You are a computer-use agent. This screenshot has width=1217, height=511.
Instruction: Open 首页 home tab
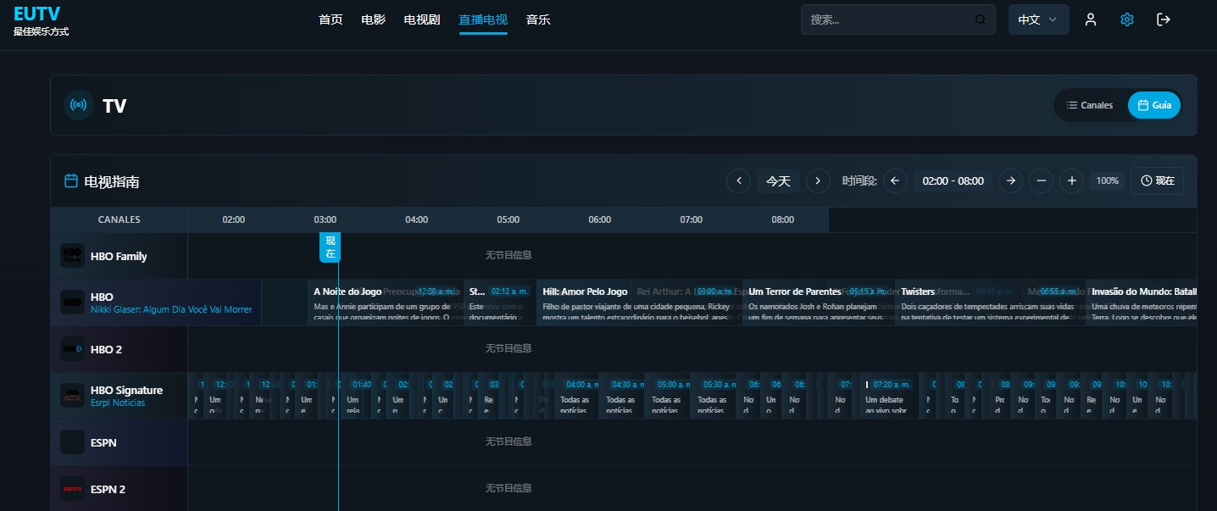(331, 19)
